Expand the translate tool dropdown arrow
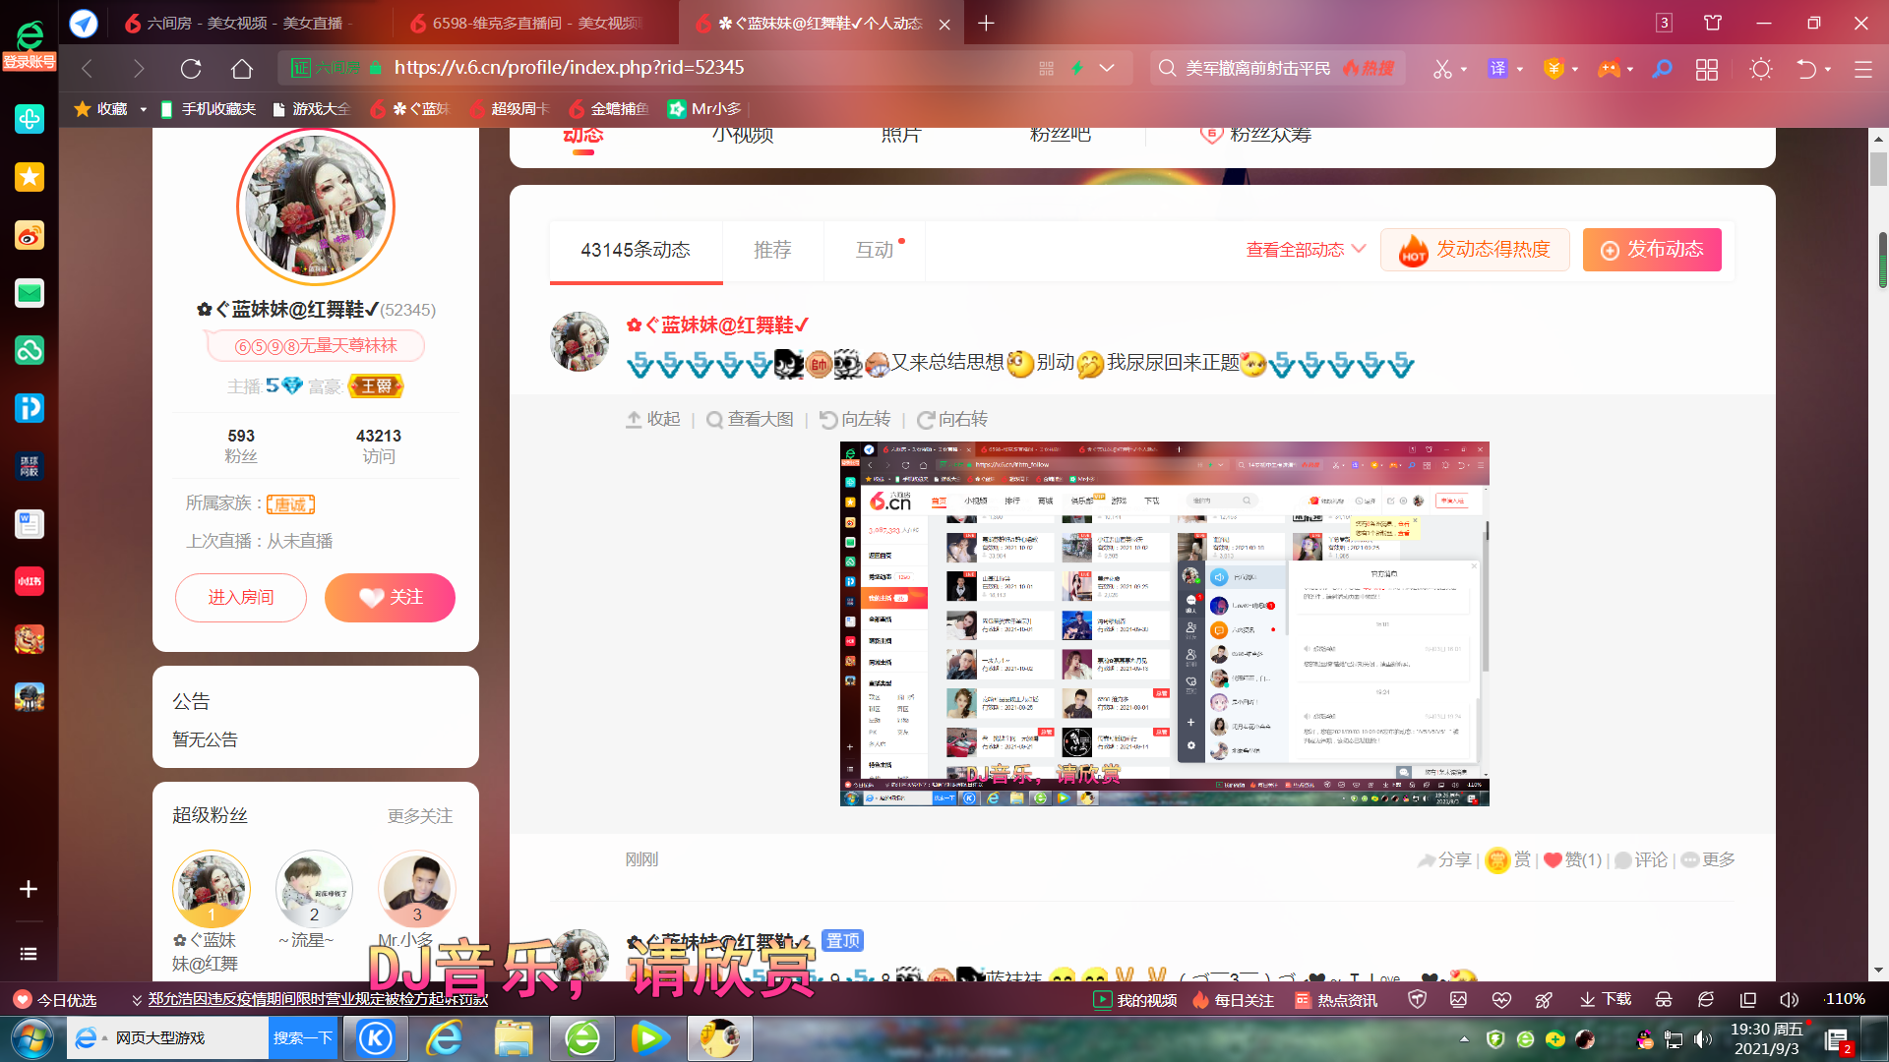 pyautogui.click(x=1520, y=69)
